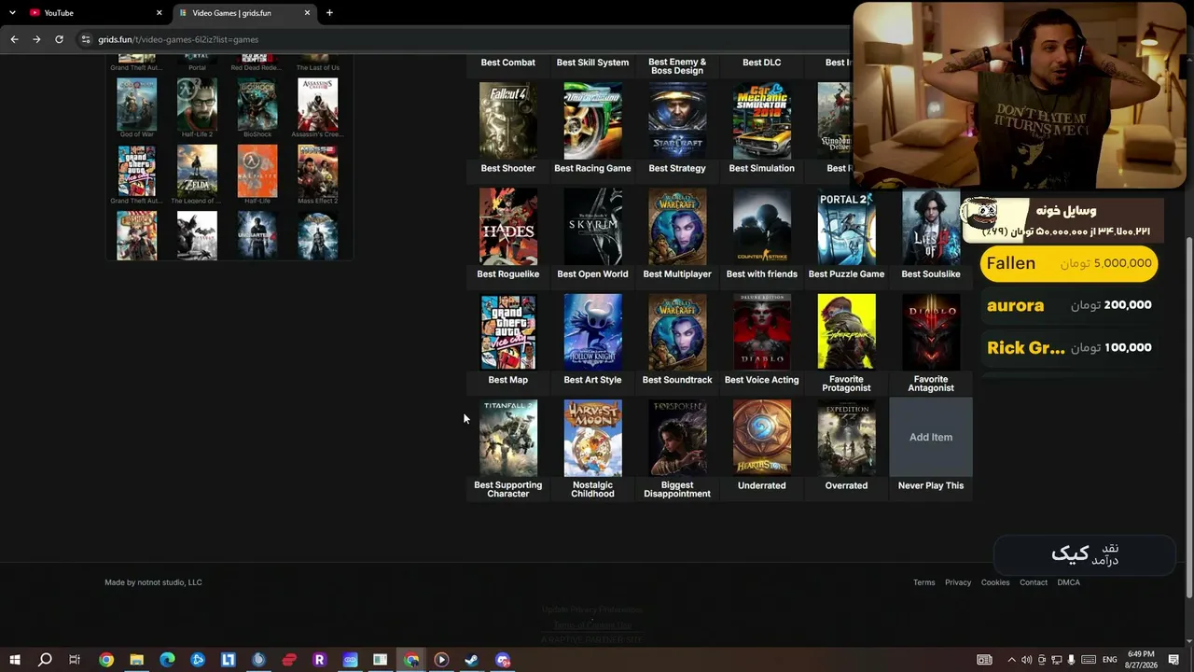The height and width of the screenshot is (672, 1194).
Task: Open the Windows notification center
Action: 1174,660
